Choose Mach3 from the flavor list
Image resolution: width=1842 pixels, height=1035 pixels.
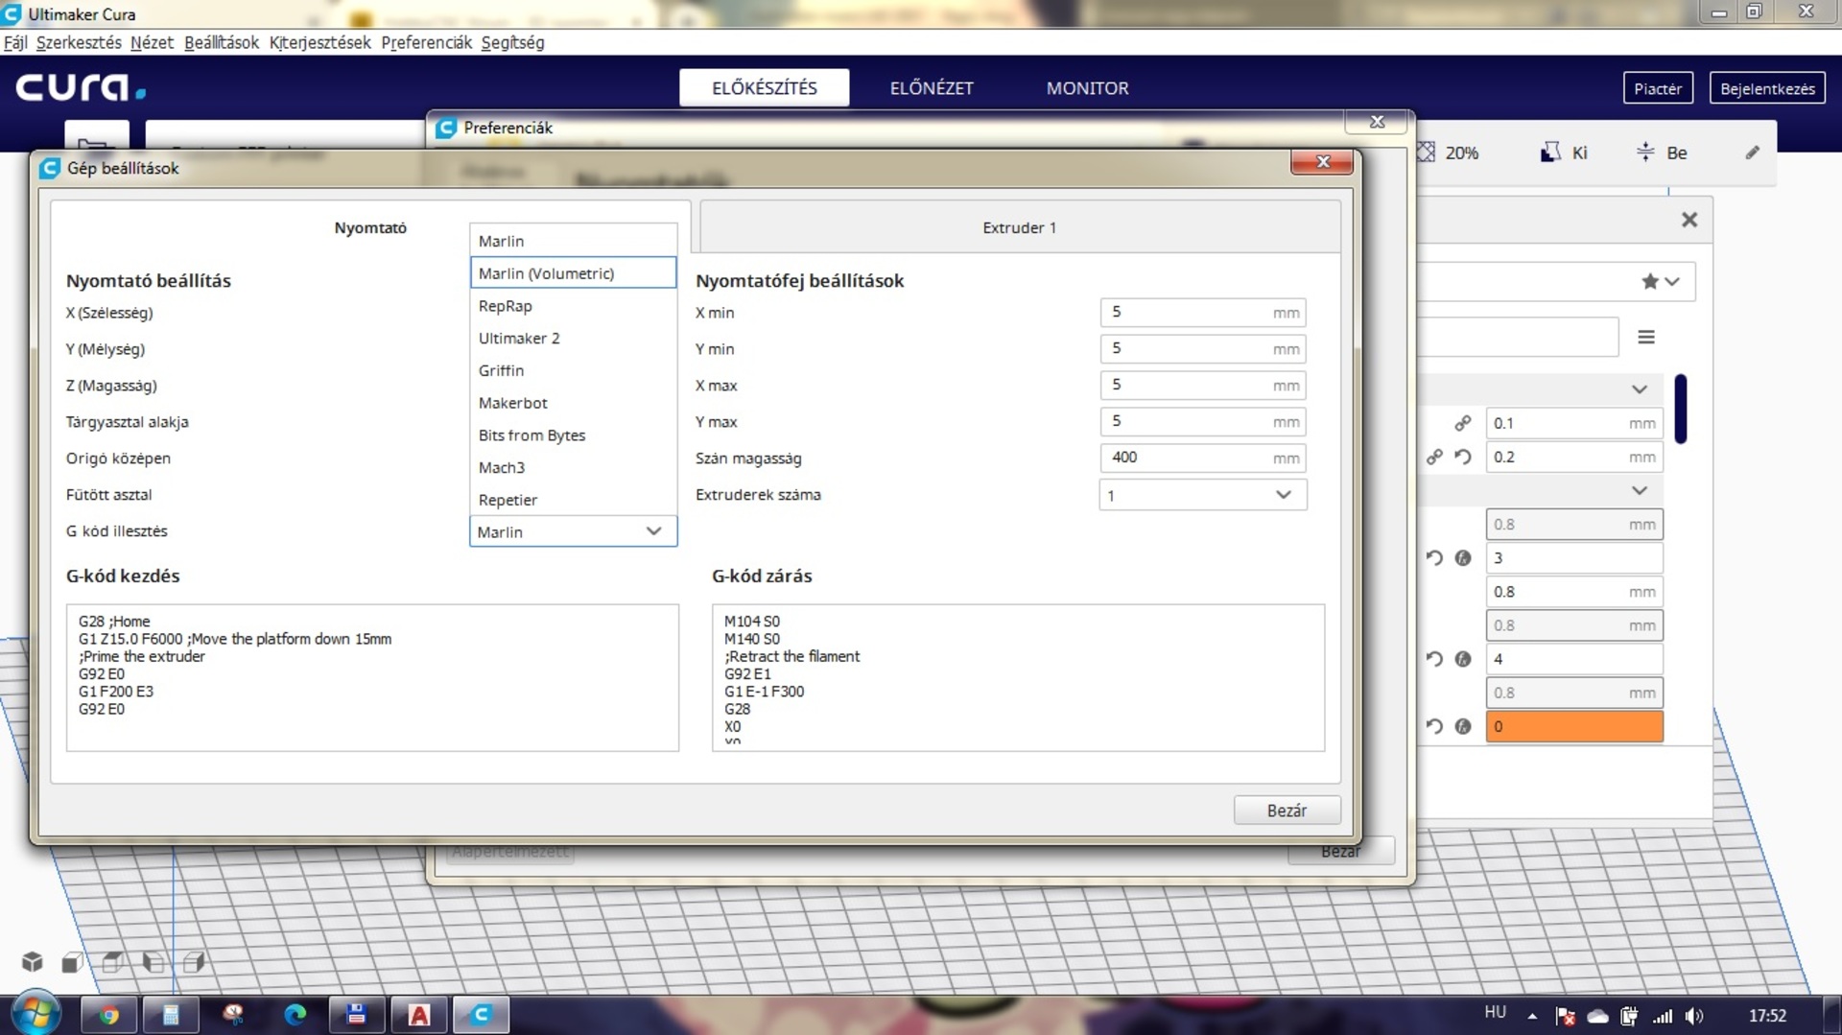tap(573, 467)
